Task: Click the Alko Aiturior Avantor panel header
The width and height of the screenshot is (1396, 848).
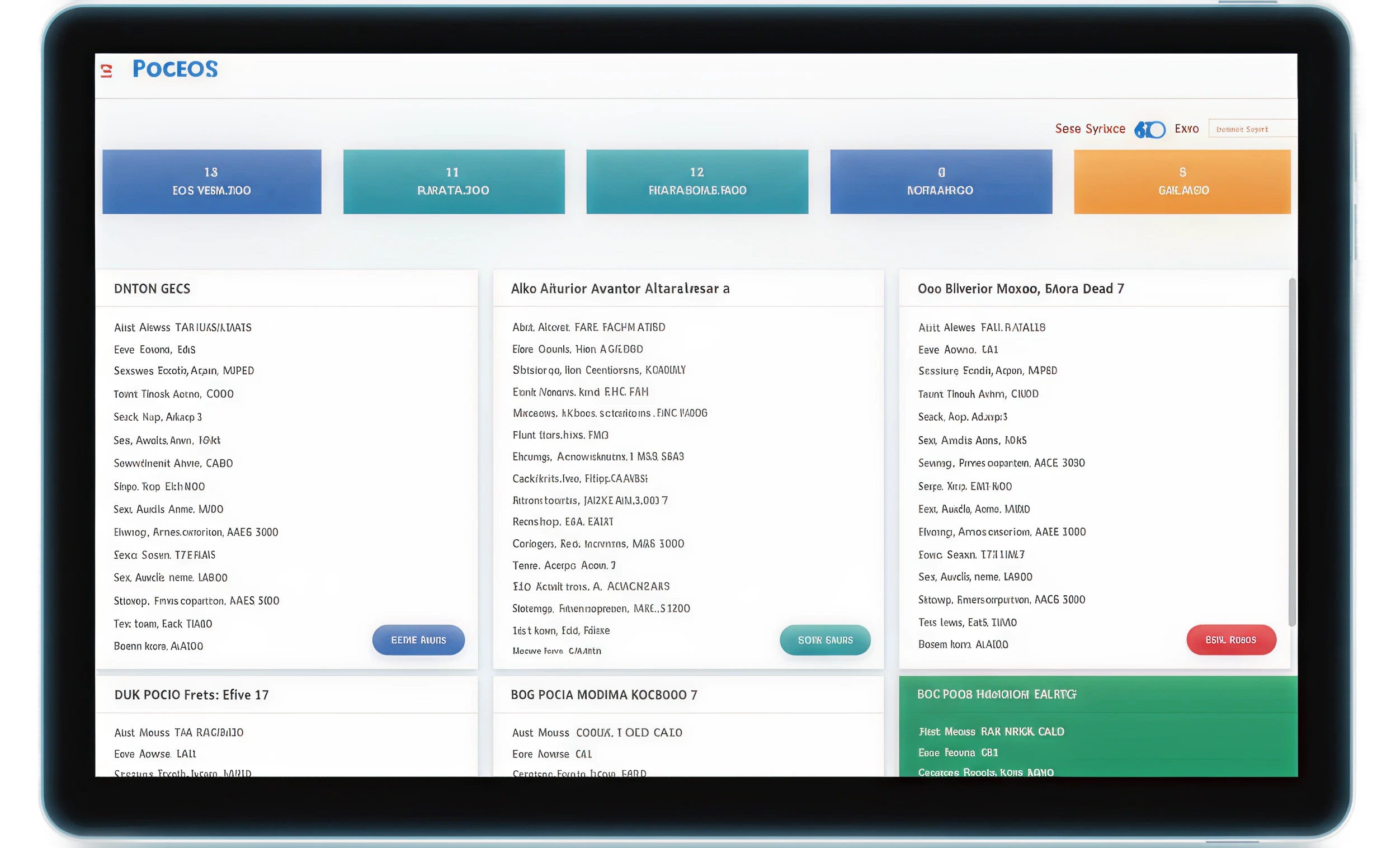Action: click(x=620, y=289)
